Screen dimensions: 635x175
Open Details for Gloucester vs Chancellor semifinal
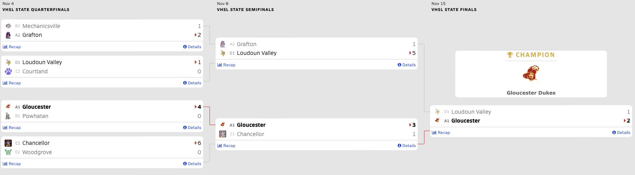pos(407,146)
